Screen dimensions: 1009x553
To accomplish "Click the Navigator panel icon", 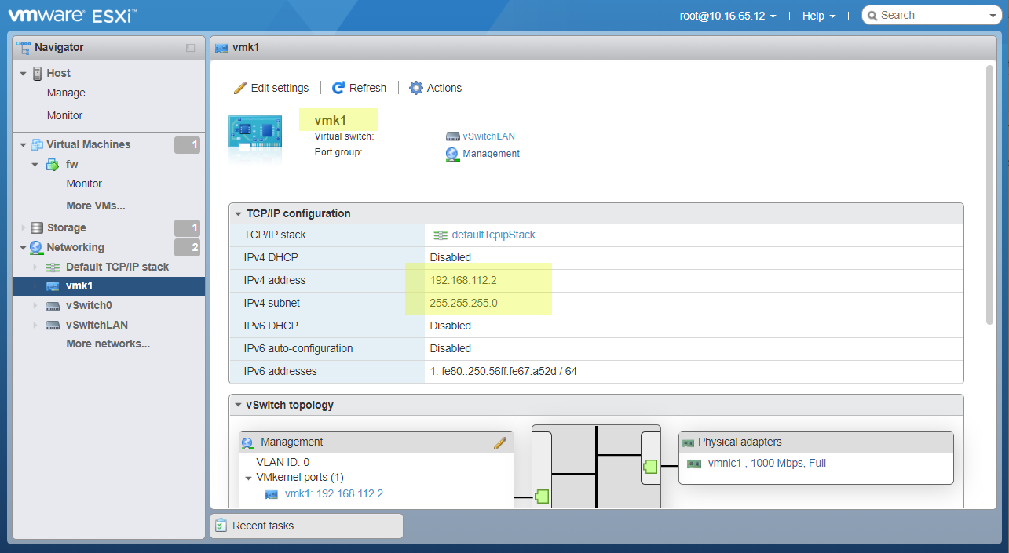I will tap(24, 47).
